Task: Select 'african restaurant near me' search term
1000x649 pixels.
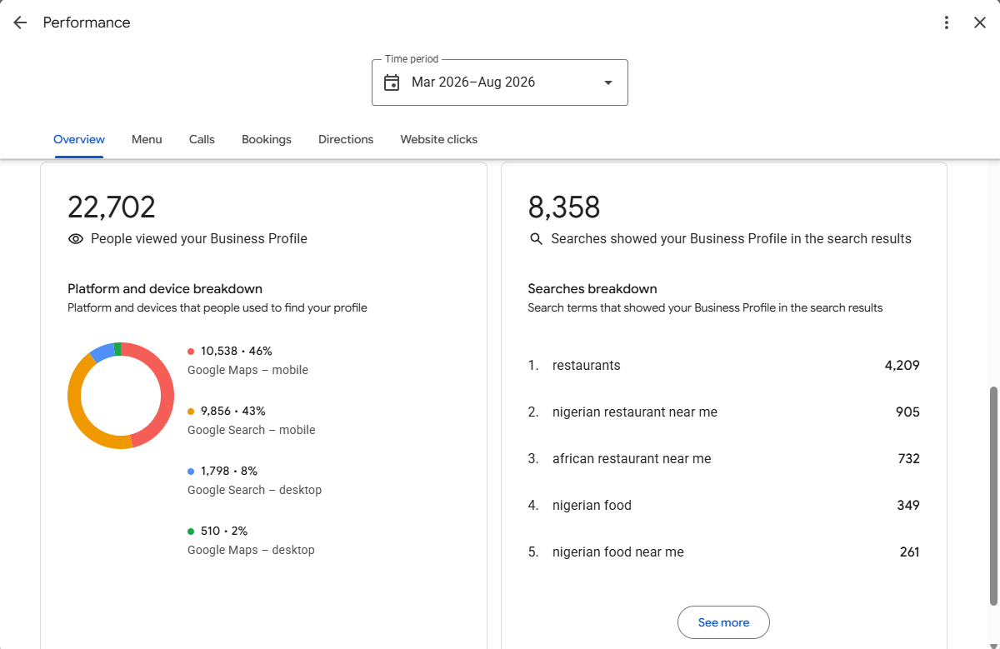Action: (x=723, y=459)
